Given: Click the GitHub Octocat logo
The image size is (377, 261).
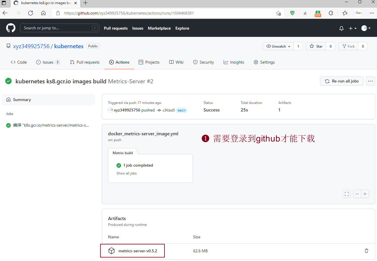Looking at the screenshot, I should [11, 28].
